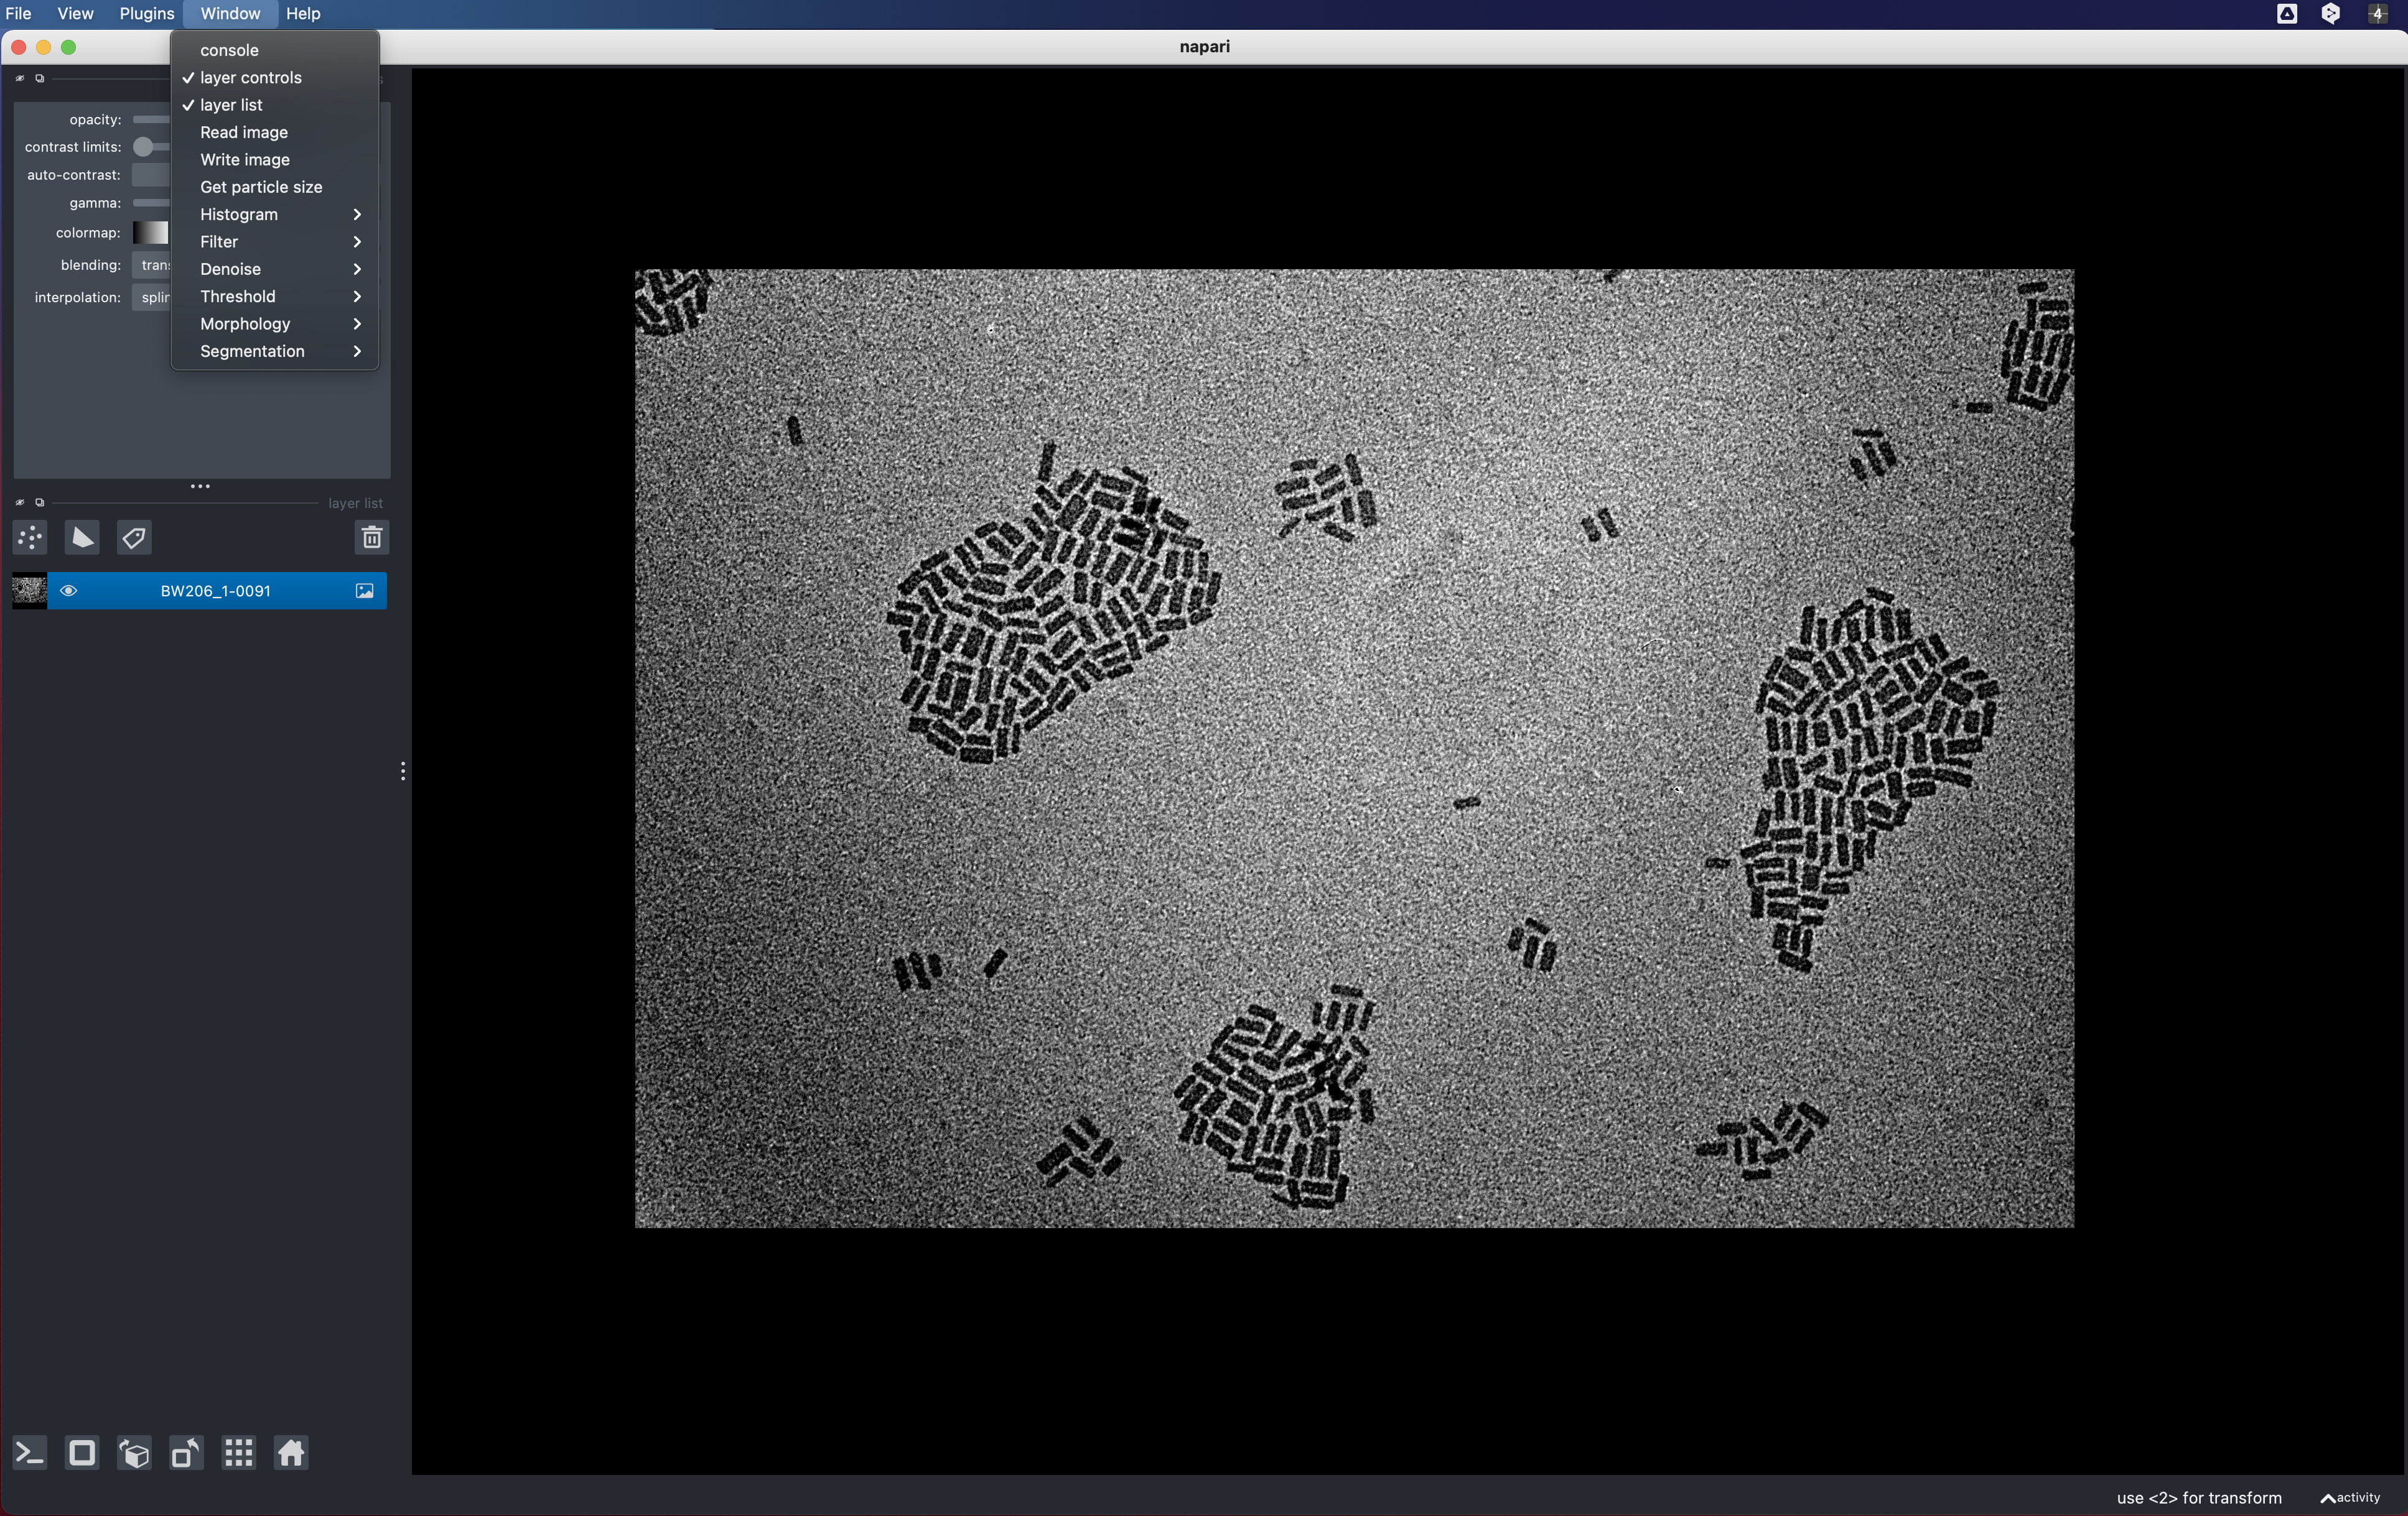Toggle the console with terminal icon

[x=30, y=1452]
